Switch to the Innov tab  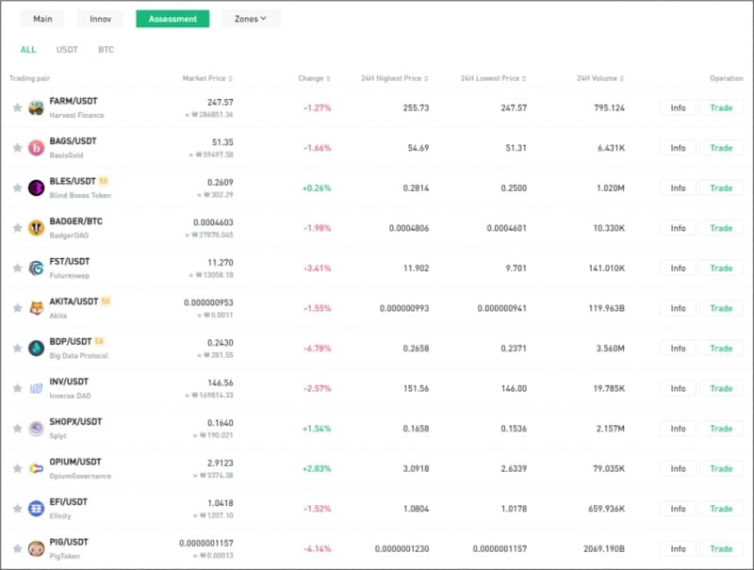tap(101, 19)
